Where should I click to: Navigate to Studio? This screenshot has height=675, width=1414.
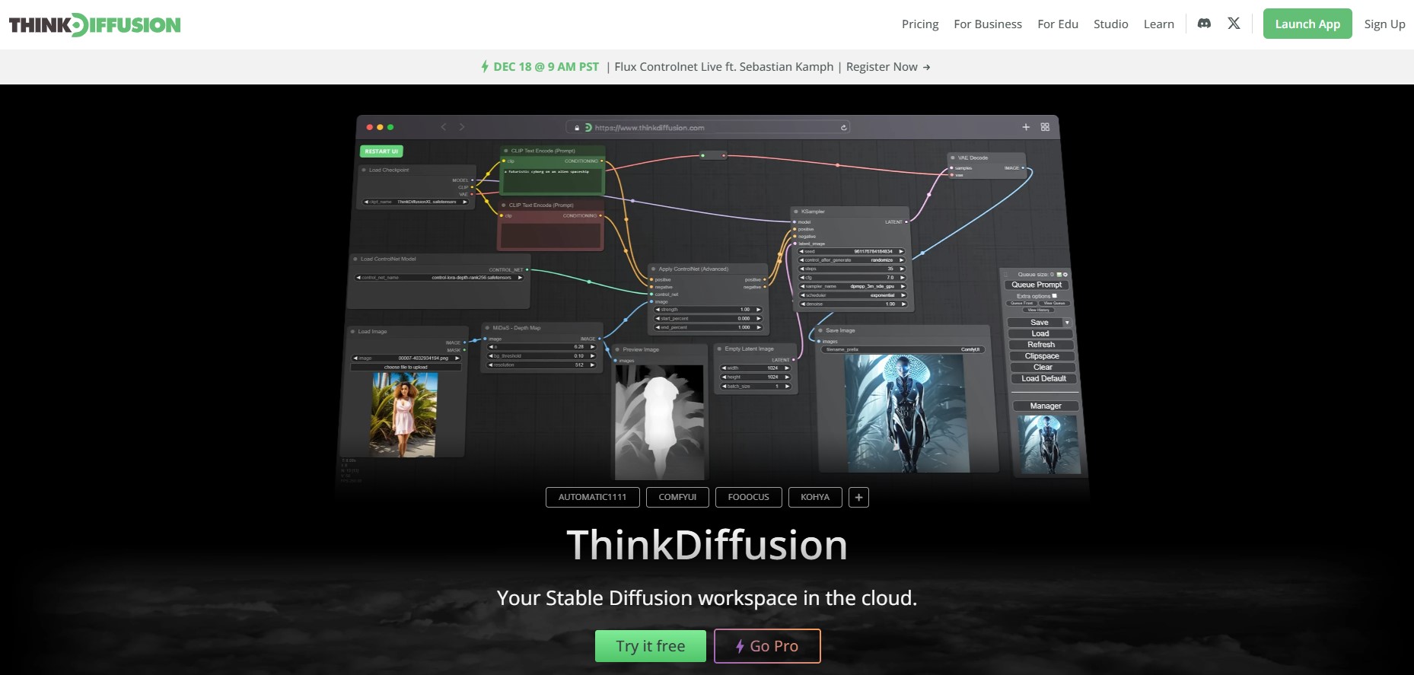tap(1110, 24)
